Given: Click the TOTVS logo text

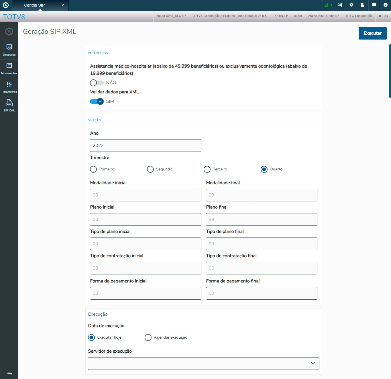Looking at the screenshot, I should point(14,17).
